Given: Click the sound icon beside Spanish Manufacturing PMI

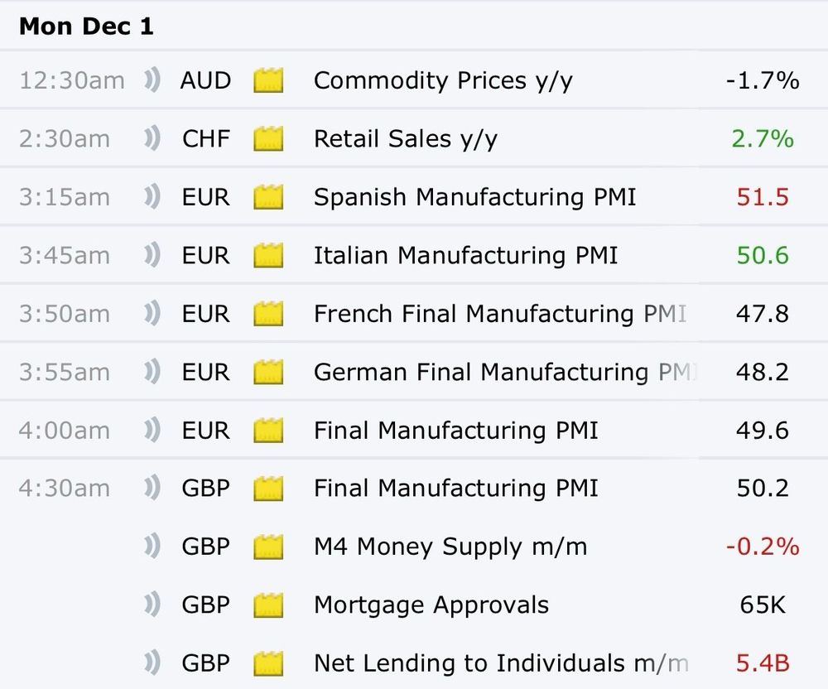Looking at the screenshot, I should coord(152,197).
